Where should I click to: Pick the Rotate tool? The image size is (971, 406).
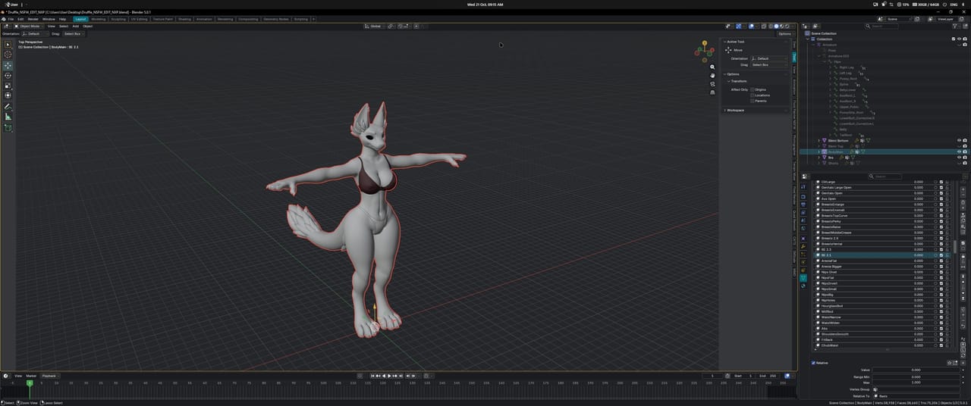[x=8, y=76]
